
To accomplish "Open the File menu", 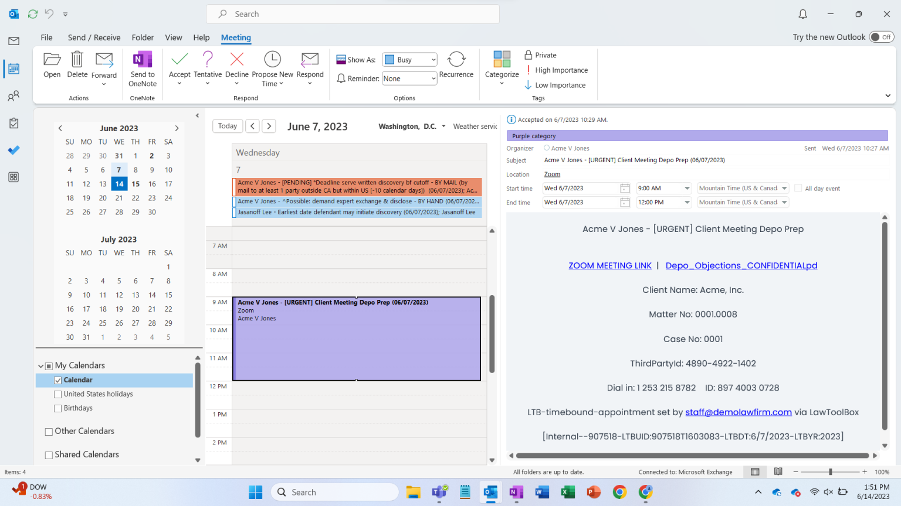I will [x=46, y=37].
